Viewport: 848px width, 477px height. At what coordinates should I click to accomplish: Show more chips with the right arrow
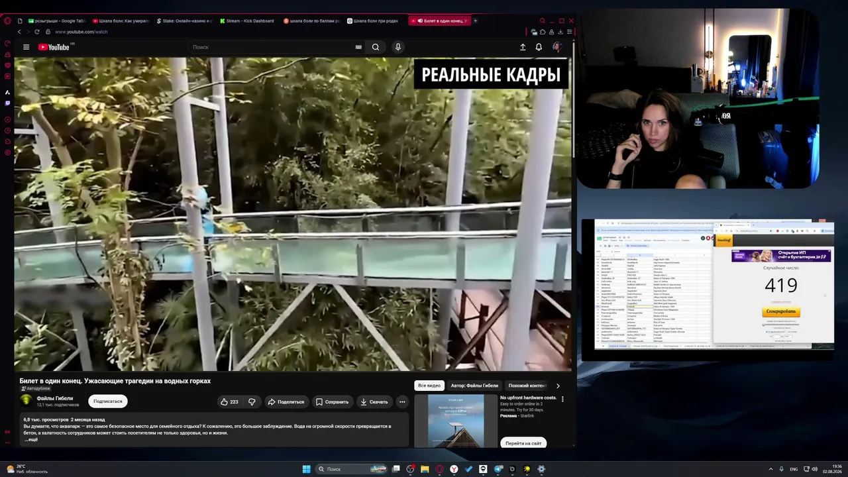pos(558,386)
